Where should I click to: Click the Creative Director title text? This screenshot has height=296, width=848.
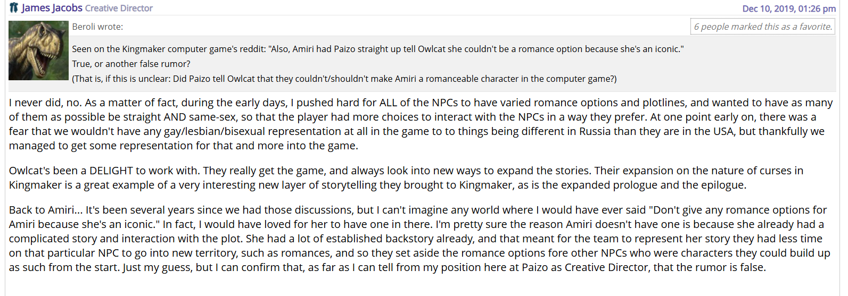[119, 9]
